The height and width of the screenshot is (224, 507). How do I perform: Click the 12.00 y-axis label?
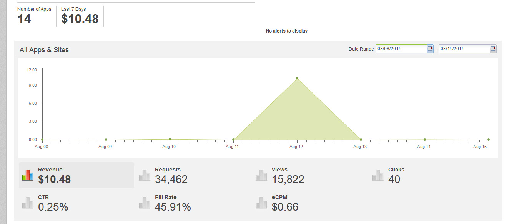tap(32, 70)
